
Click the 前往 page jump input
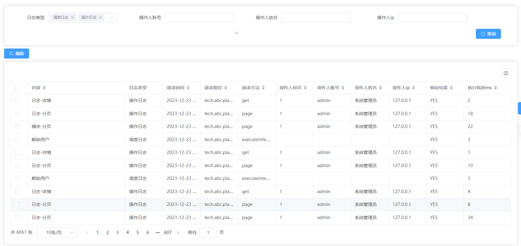click(208, 233)
